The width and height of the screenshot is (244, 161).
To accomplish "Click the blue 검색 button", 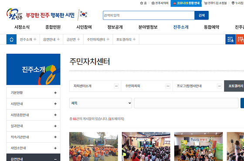I will click(x=201, y=15).
